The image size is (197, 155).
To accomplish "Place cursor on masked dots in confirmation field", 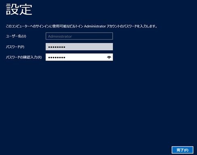I will point(57,58).
